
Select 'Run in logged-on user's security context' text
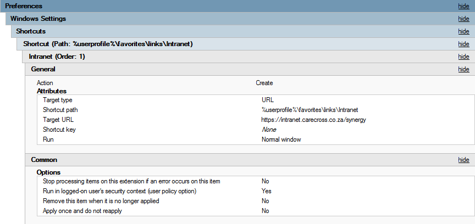pyautogui.click(x=119, y=191)
